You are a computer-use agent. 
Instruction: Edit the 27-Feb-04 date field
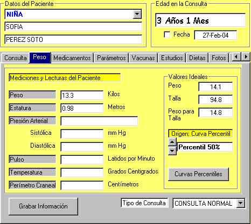point(215,35)
